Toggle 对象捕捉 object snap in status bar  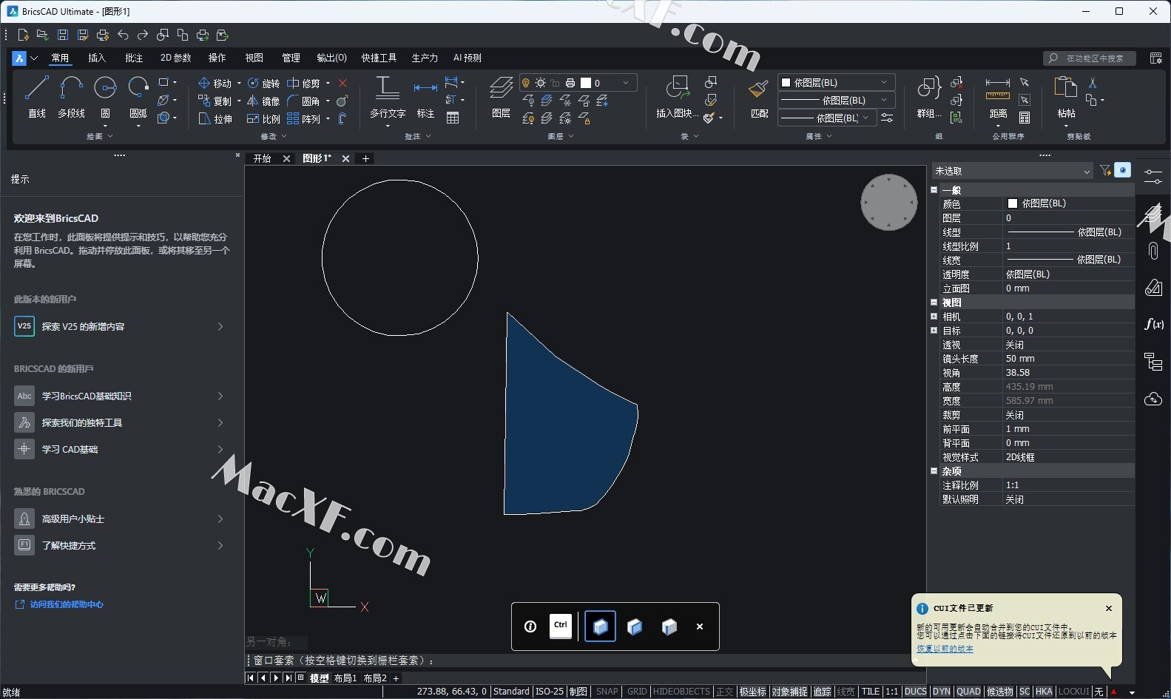tap(789, 692)
